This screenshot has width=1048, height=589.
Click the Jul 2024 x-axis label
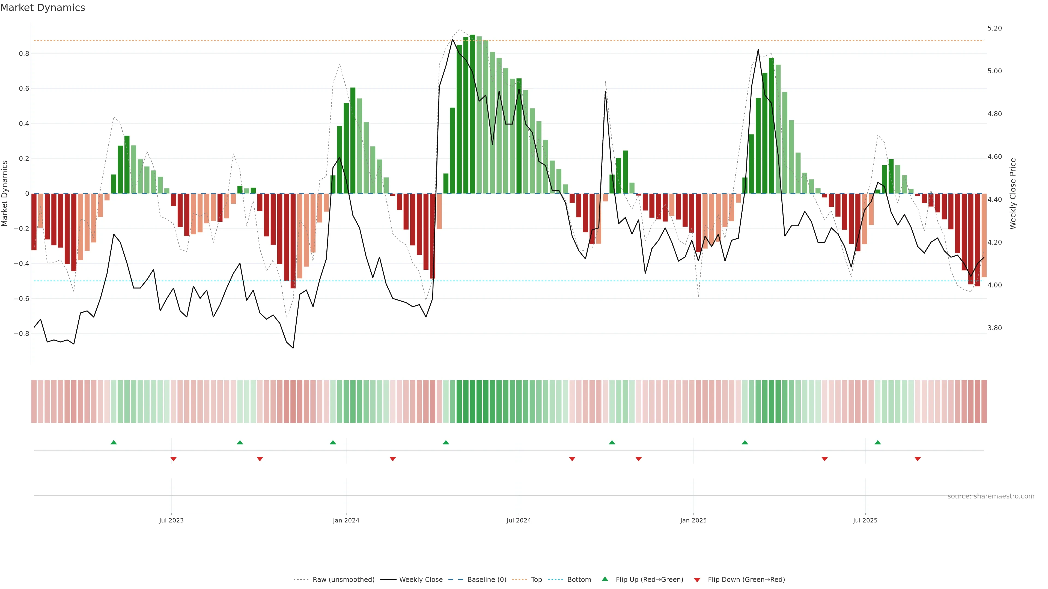tap(519, 520)
